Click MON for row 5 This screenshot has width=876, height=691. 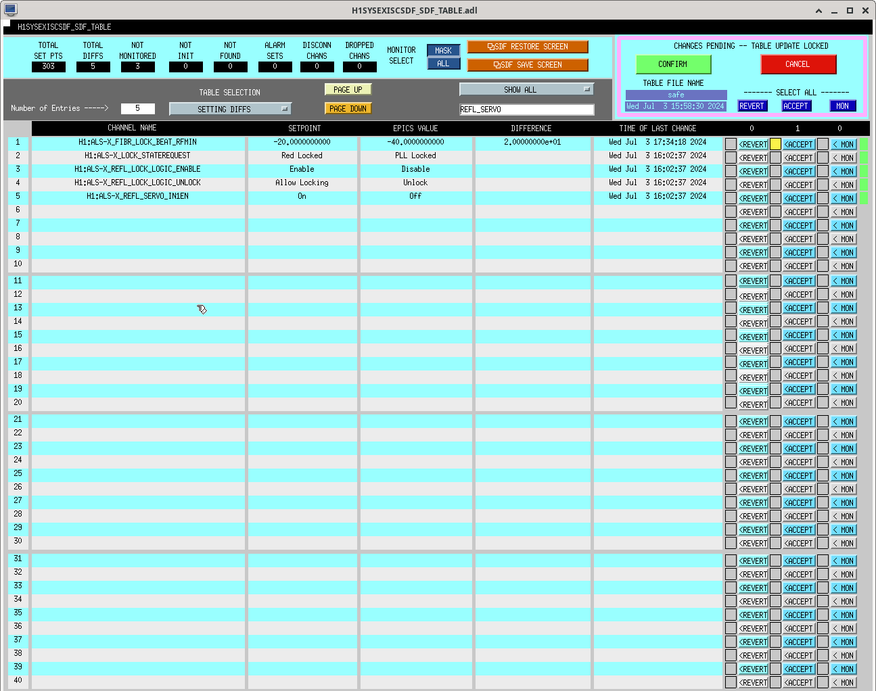pyautogui.click(x=844, y=199)
